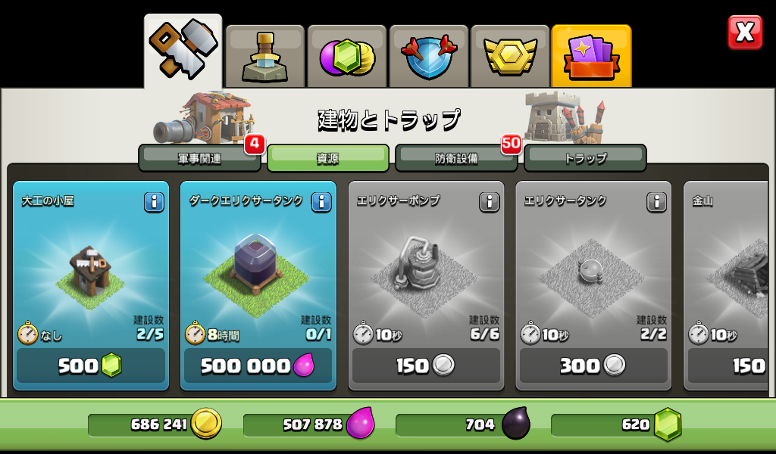Image resolution: width=776 pixels, height=454 pixels.
Task: Show info for エリクサータンク
Action: tap(656, 202)
